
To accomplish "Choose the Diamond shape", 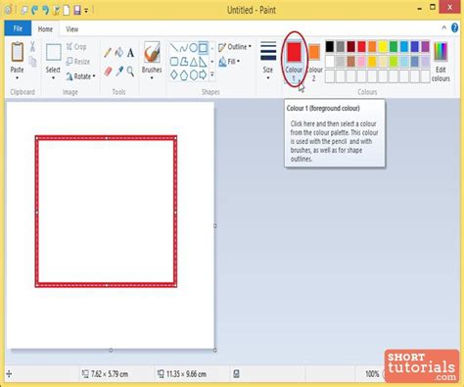I will pyautogui.click(x=174, y=74).
